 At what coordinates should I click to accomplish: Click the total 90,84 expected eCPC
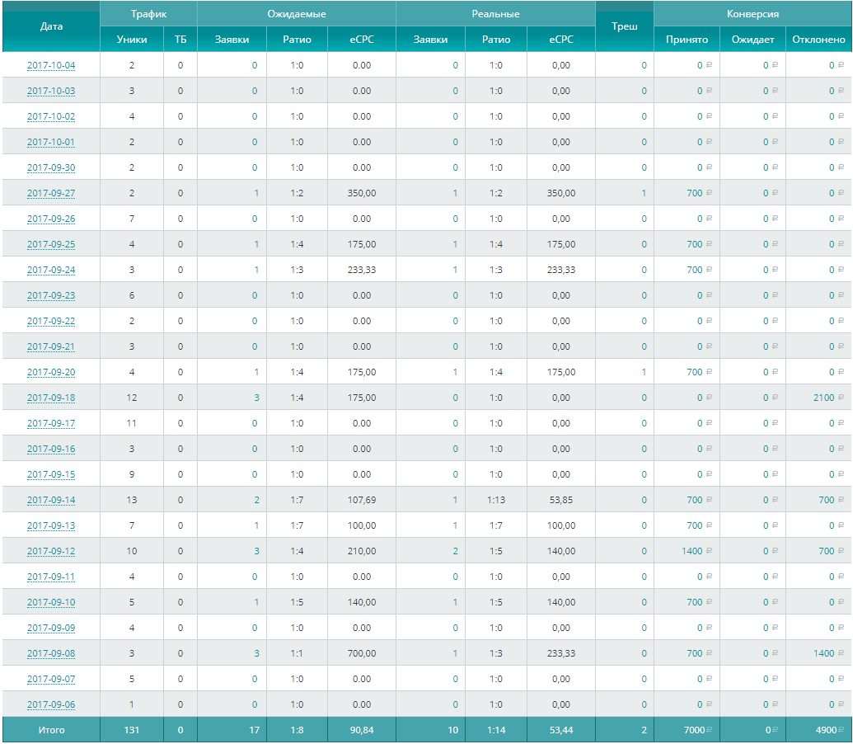[x=362, y=731]
